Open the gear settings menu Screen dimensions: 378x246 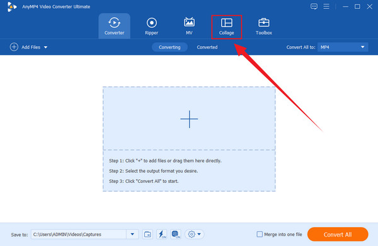point(194,234)
